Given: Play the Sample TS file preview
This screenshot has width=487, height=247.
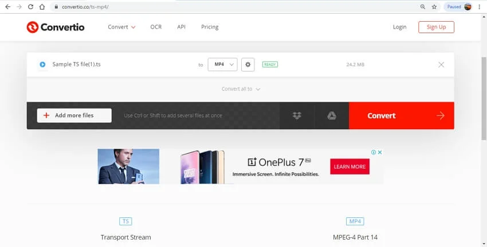Looking at the screenshot, I should (x=42, y=65).
